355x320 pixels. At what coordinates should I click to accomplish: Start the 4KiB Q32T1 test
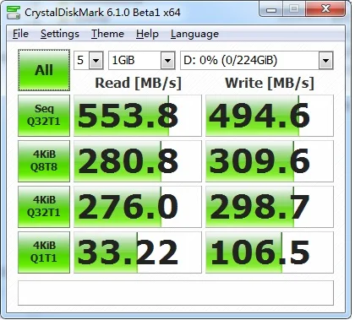pos(44,207)
